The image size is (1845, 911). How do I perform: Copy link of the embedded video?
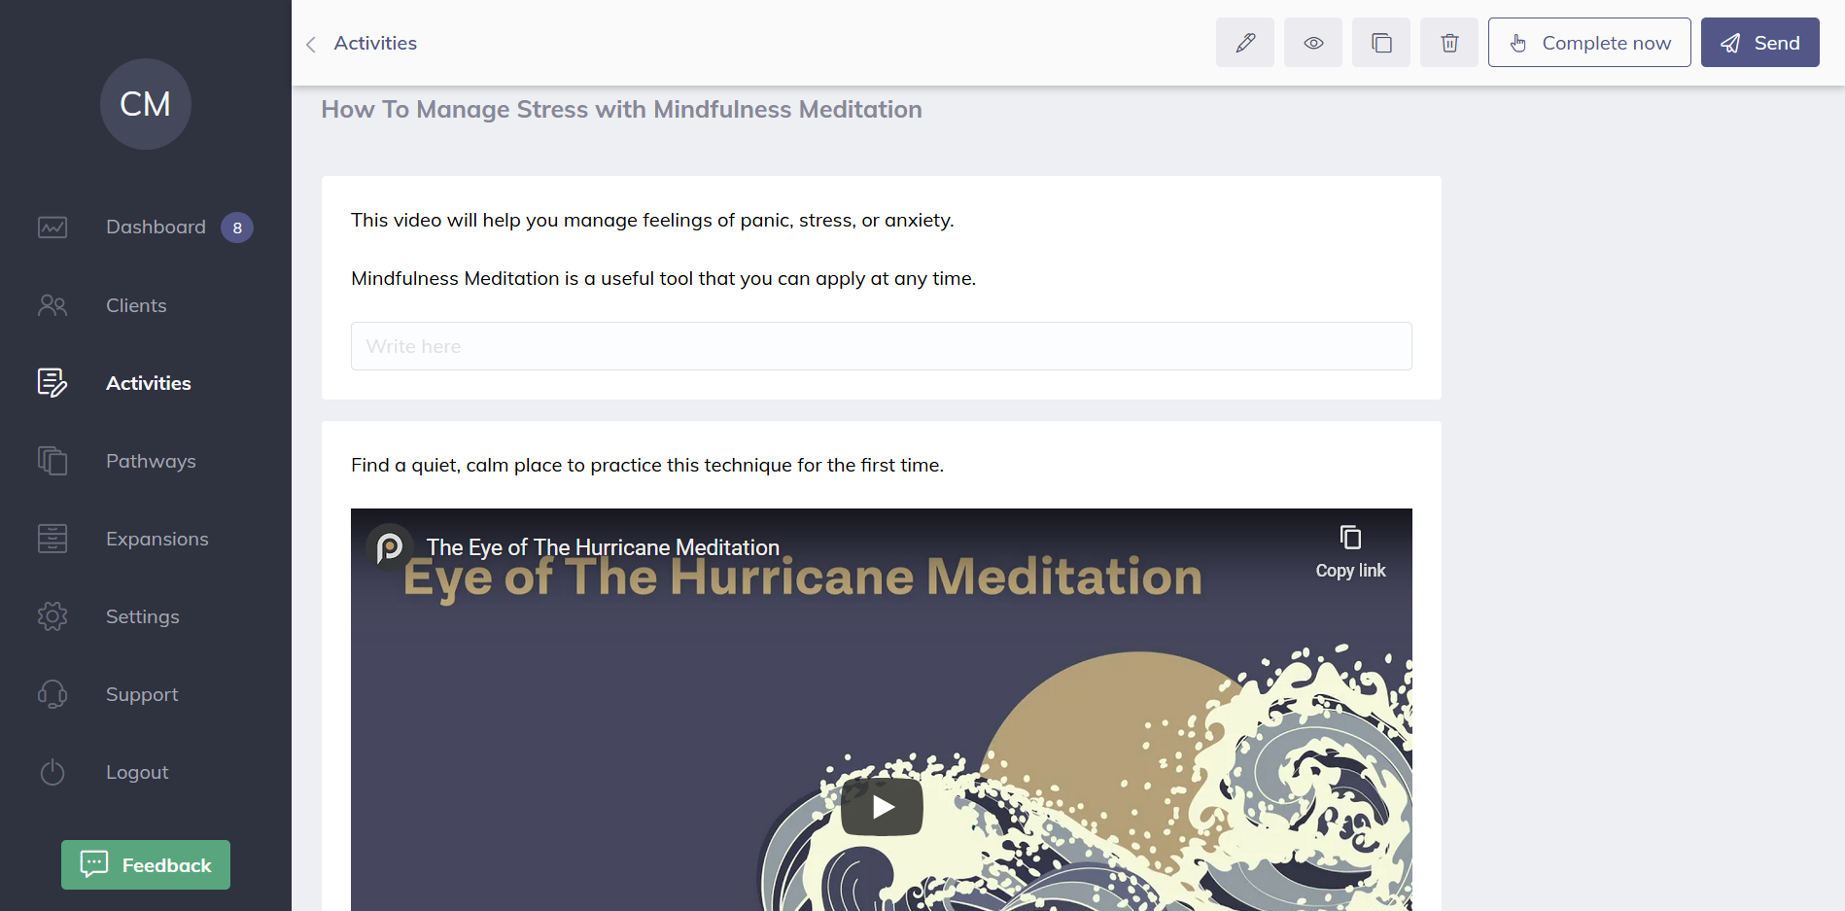tap(1350, 551)
